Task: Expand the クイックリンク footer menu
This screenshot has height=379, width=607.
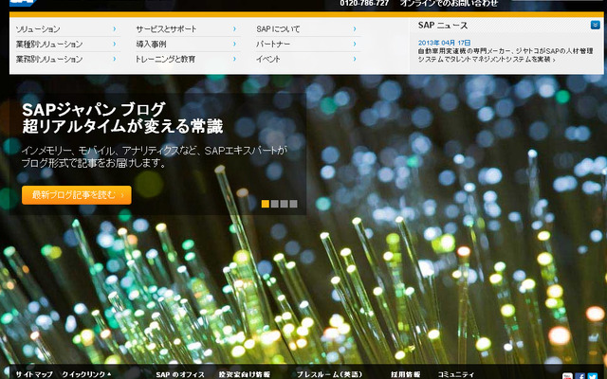Action: [86, 374]
